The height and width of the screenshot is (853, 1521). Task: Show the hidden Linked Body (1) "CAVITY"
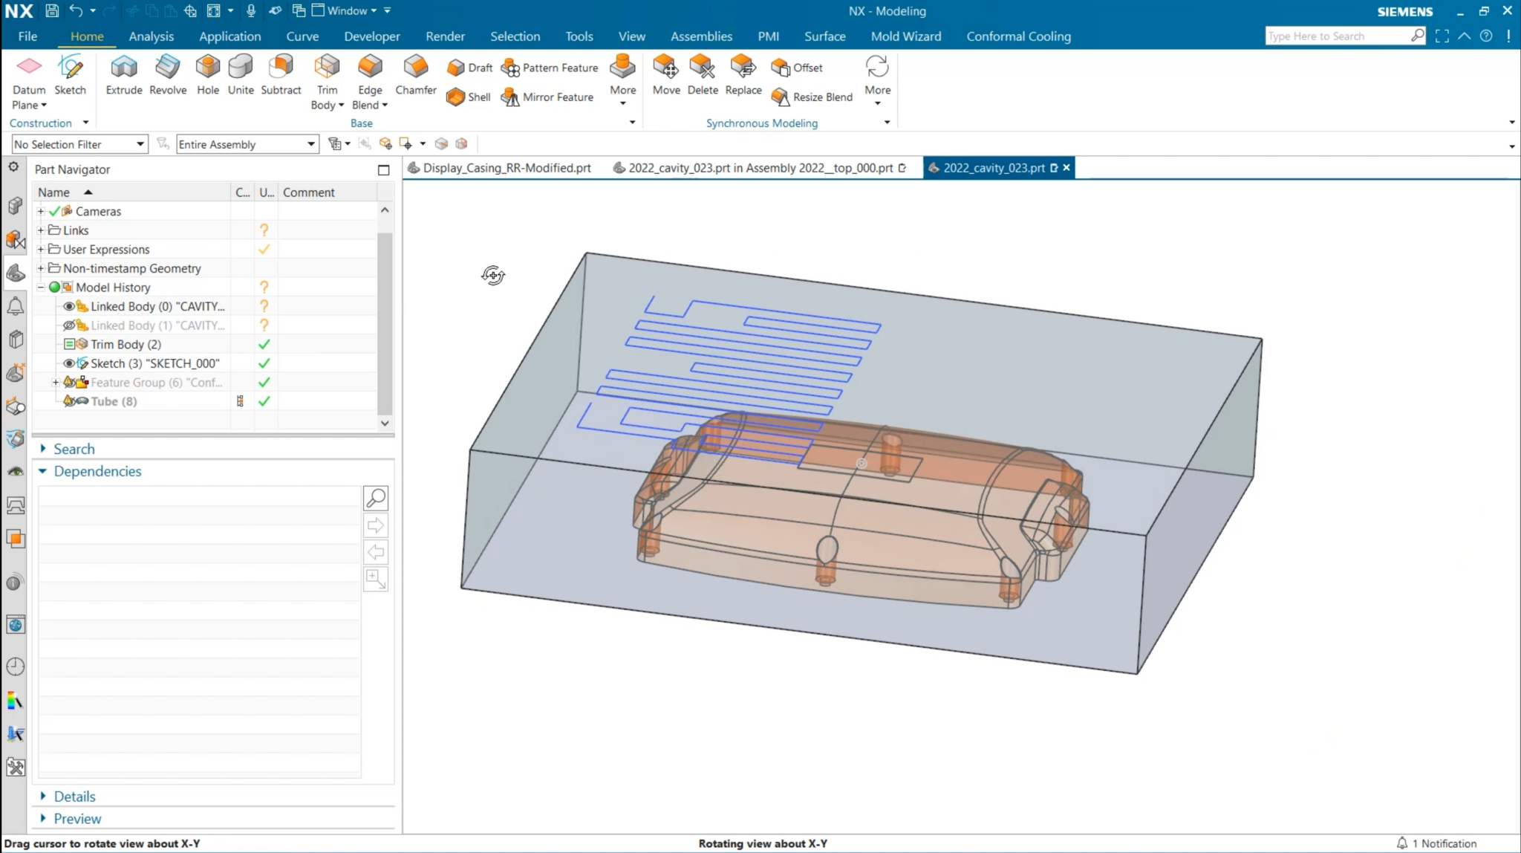pos(68,325)
